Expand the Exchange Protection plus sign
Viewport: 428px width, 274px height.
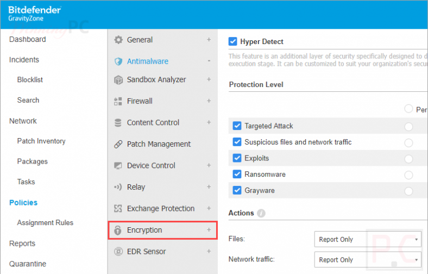click(x=209, y=208)
